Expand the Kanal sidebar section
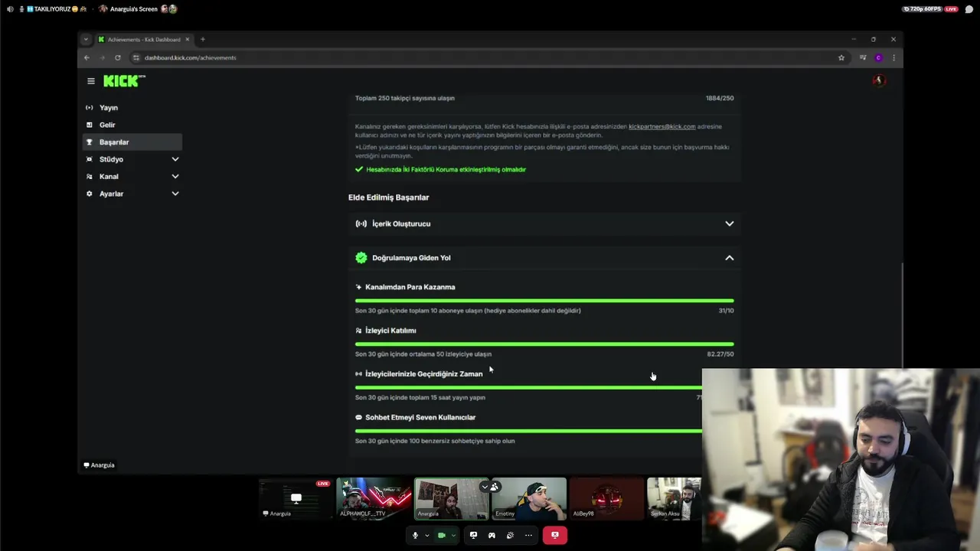The height and width of the screenshot is (551, 980). (x=132, y=177)
